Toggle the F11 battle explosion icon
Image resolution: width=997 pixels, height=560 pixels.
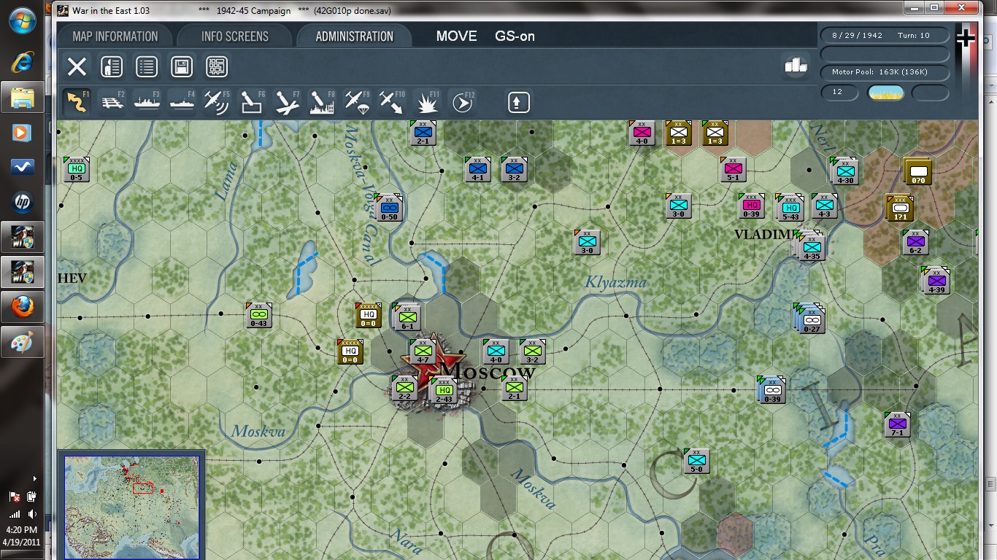[427, 102]
